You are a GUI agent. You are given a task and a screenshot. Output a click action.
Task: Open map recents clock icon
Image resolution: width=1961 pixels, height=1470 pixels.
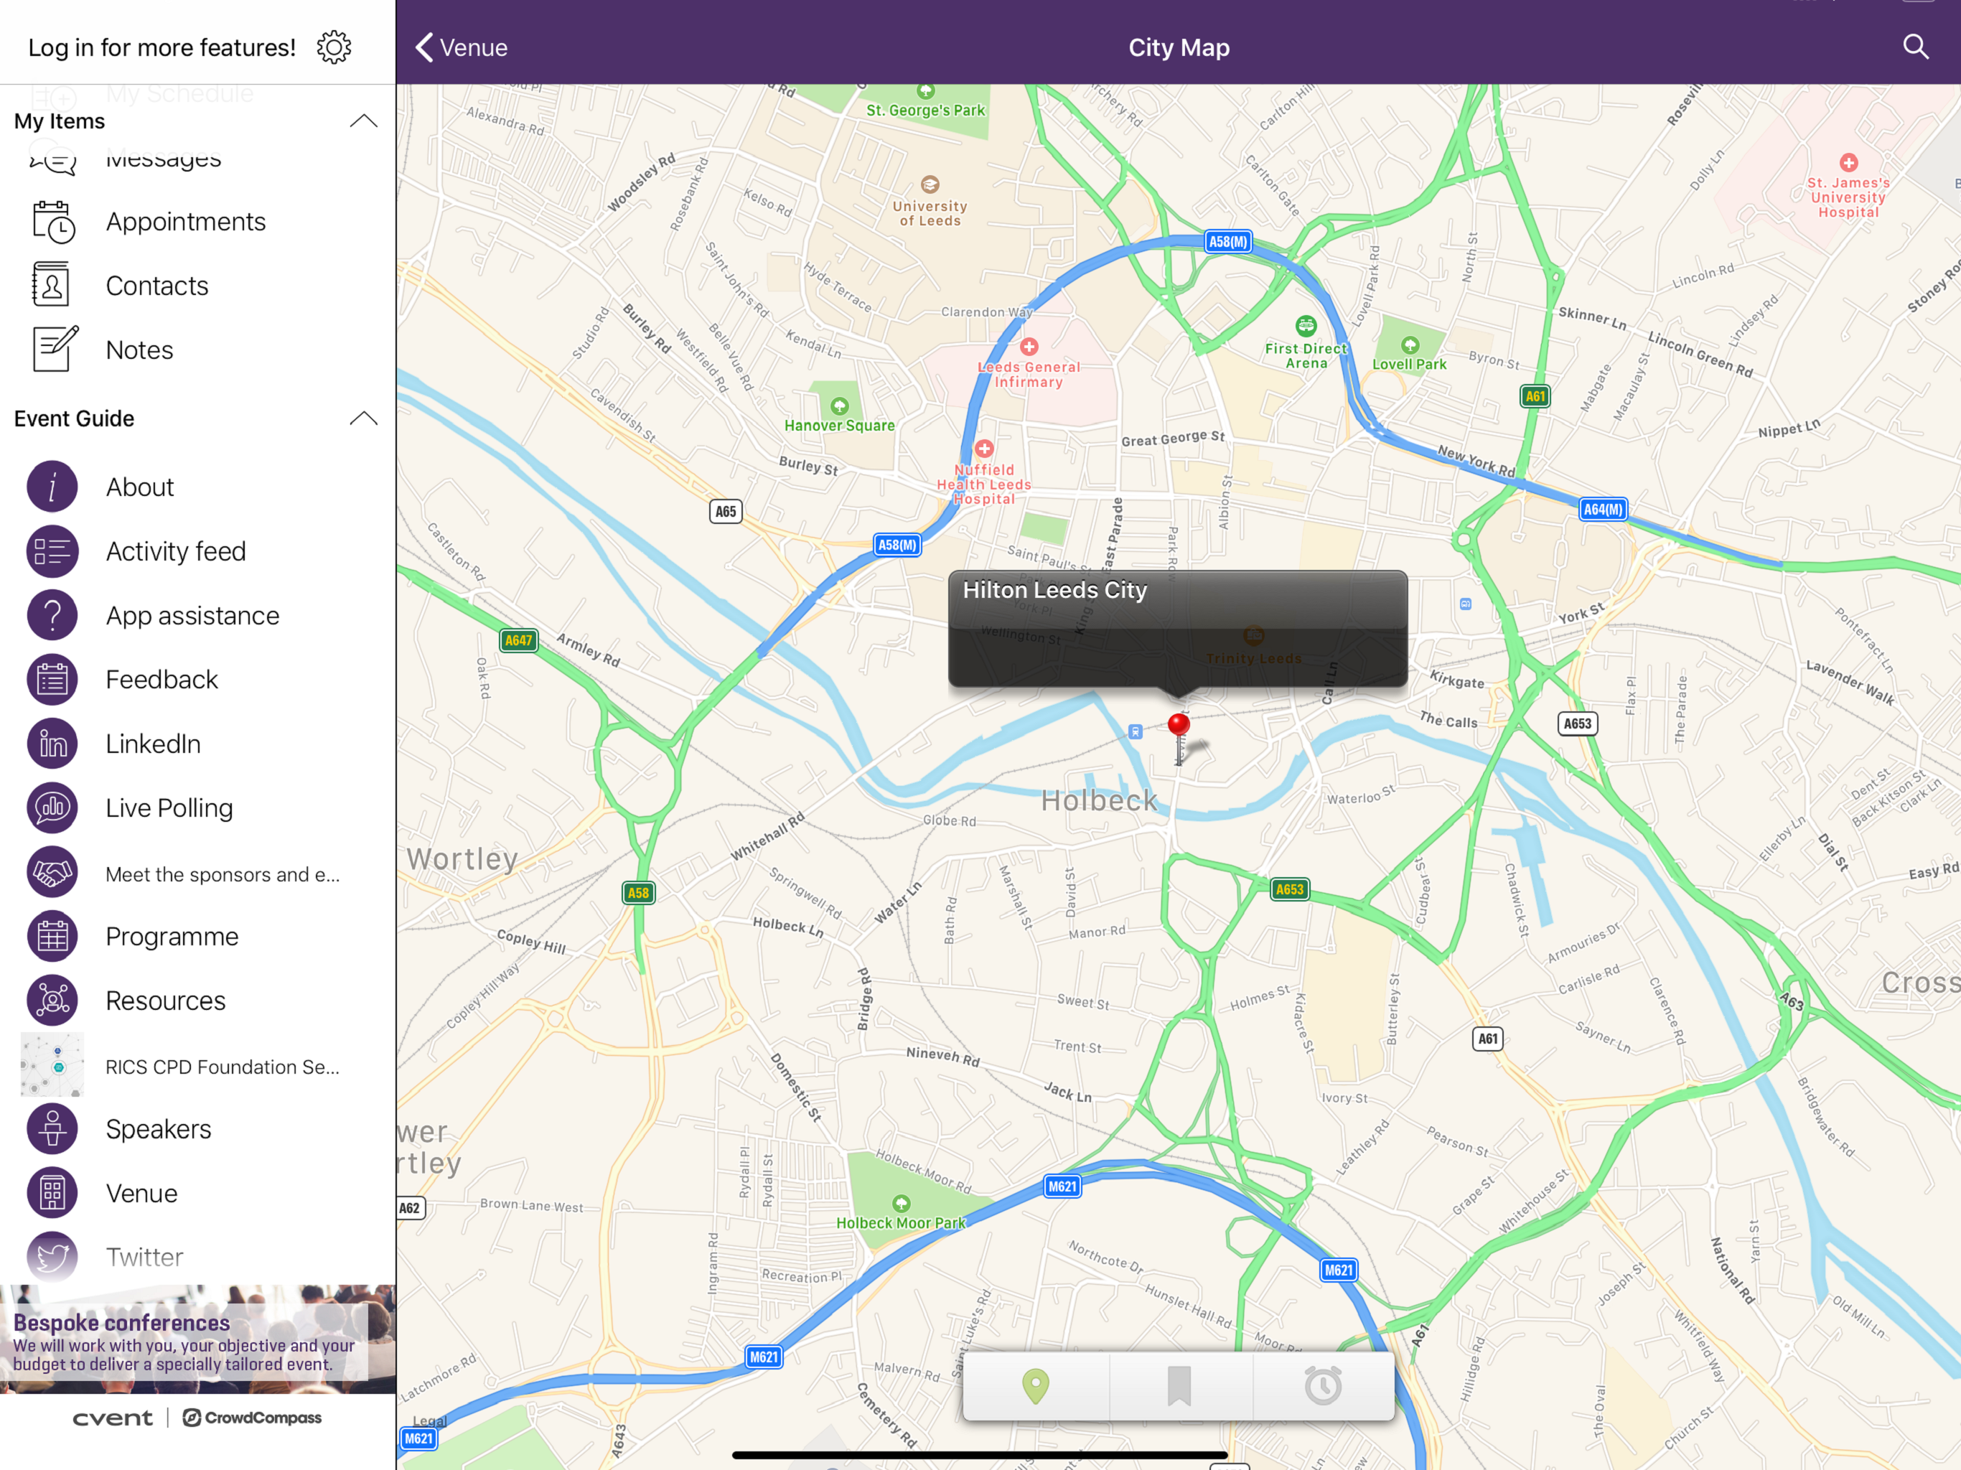click(1323, 1386)
